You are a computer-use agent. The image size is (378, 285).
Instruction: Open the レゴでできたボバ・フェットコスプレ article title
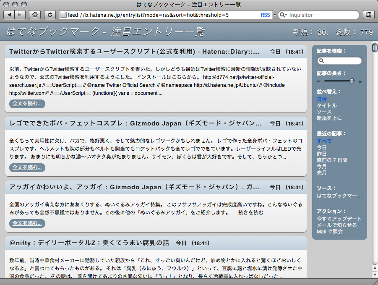(x=135, y=123)
